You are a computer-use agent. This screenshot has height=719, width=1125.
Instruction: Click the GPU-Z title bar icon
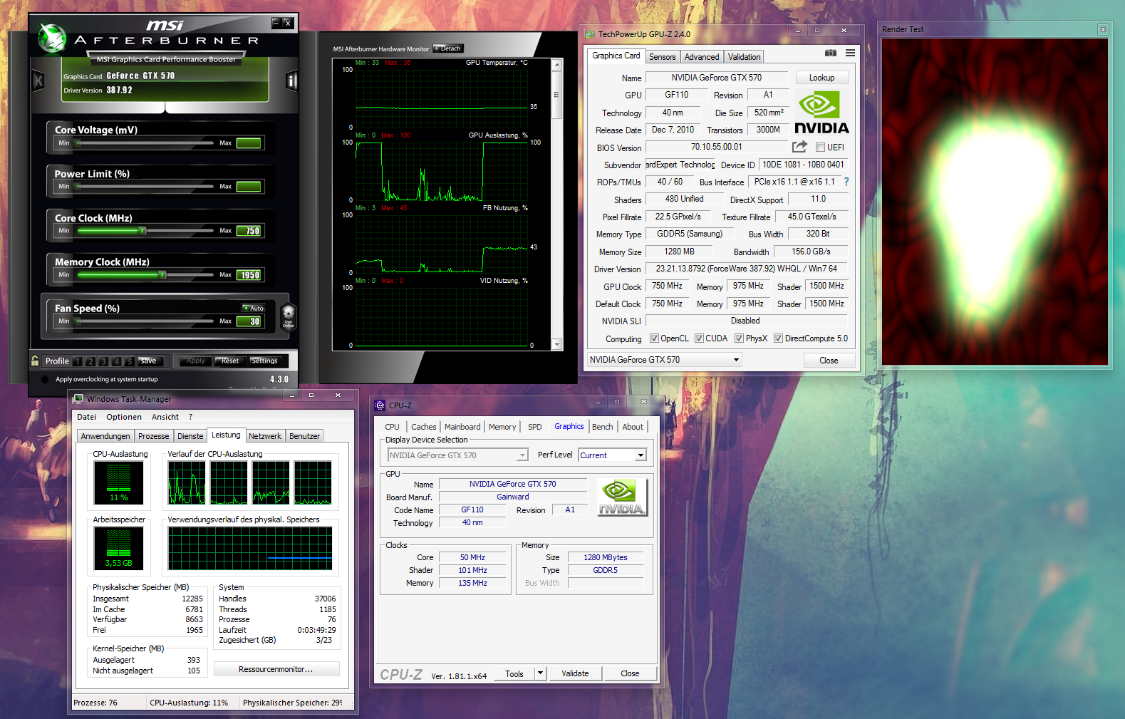pos(590,34)
